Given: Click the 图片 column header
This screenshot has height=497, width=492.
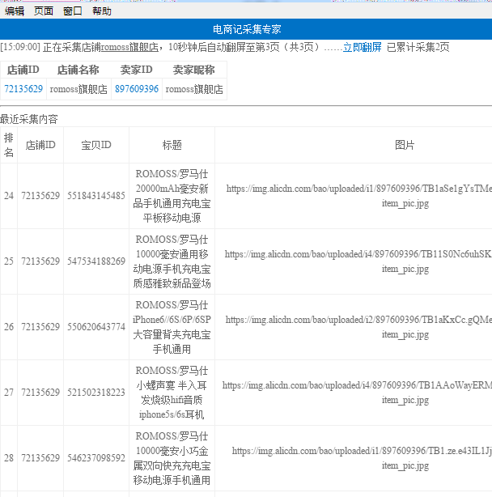Looking at the screenshot, I should point(405,145).
